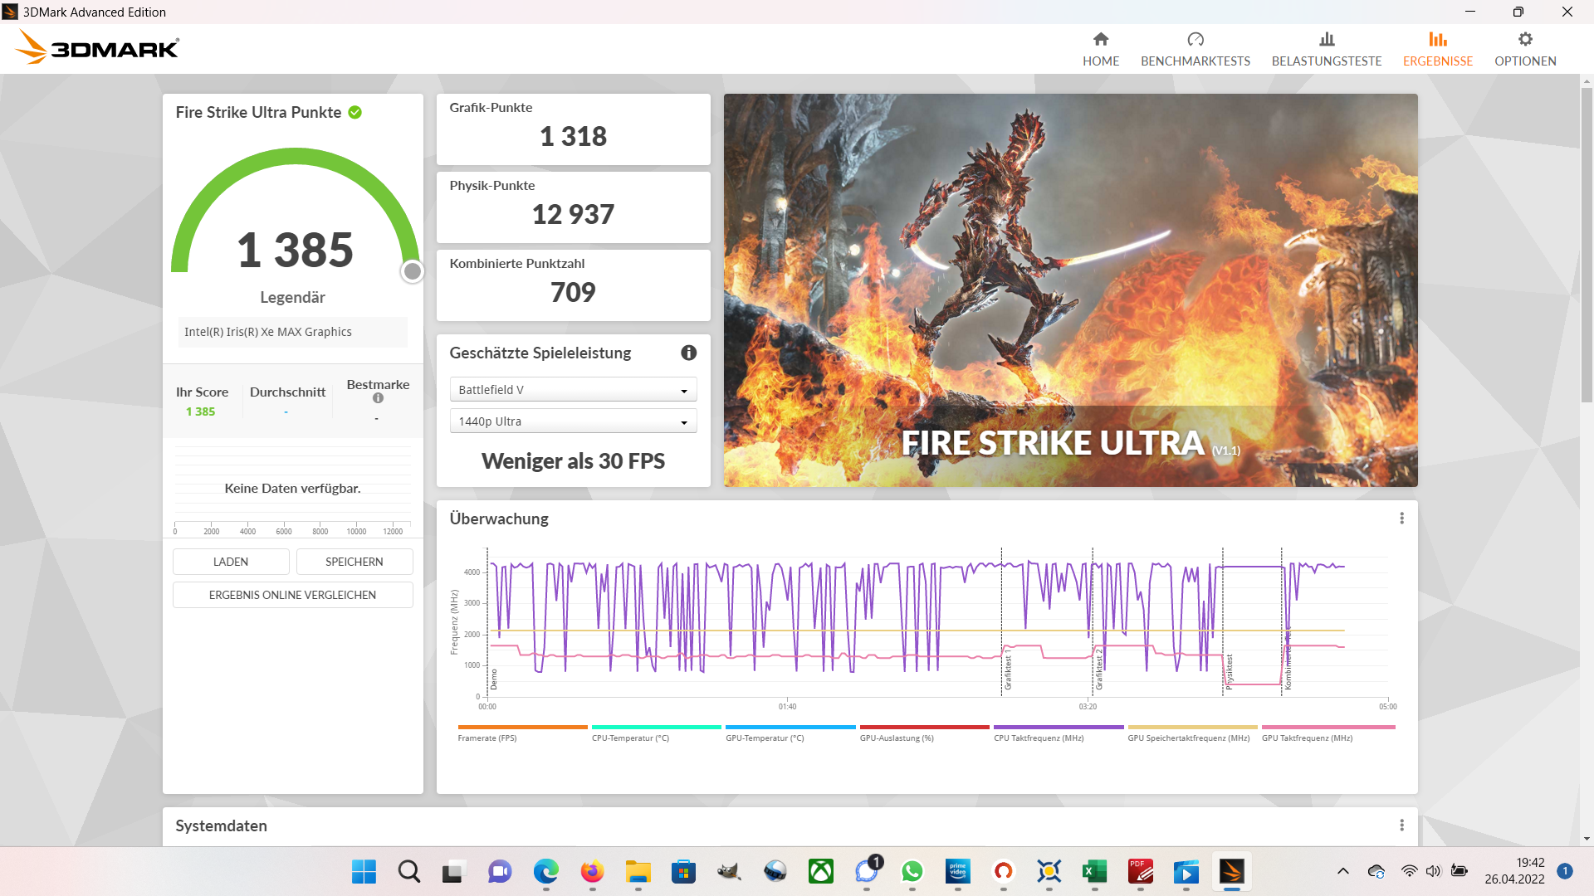Open GIMP from the taskbar

729,871
